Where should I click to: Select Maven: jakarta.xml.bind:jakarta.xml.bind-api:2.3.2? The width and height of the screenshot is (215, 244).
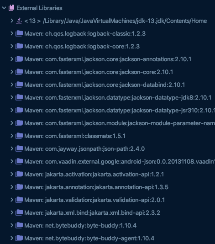pos(92,212)
